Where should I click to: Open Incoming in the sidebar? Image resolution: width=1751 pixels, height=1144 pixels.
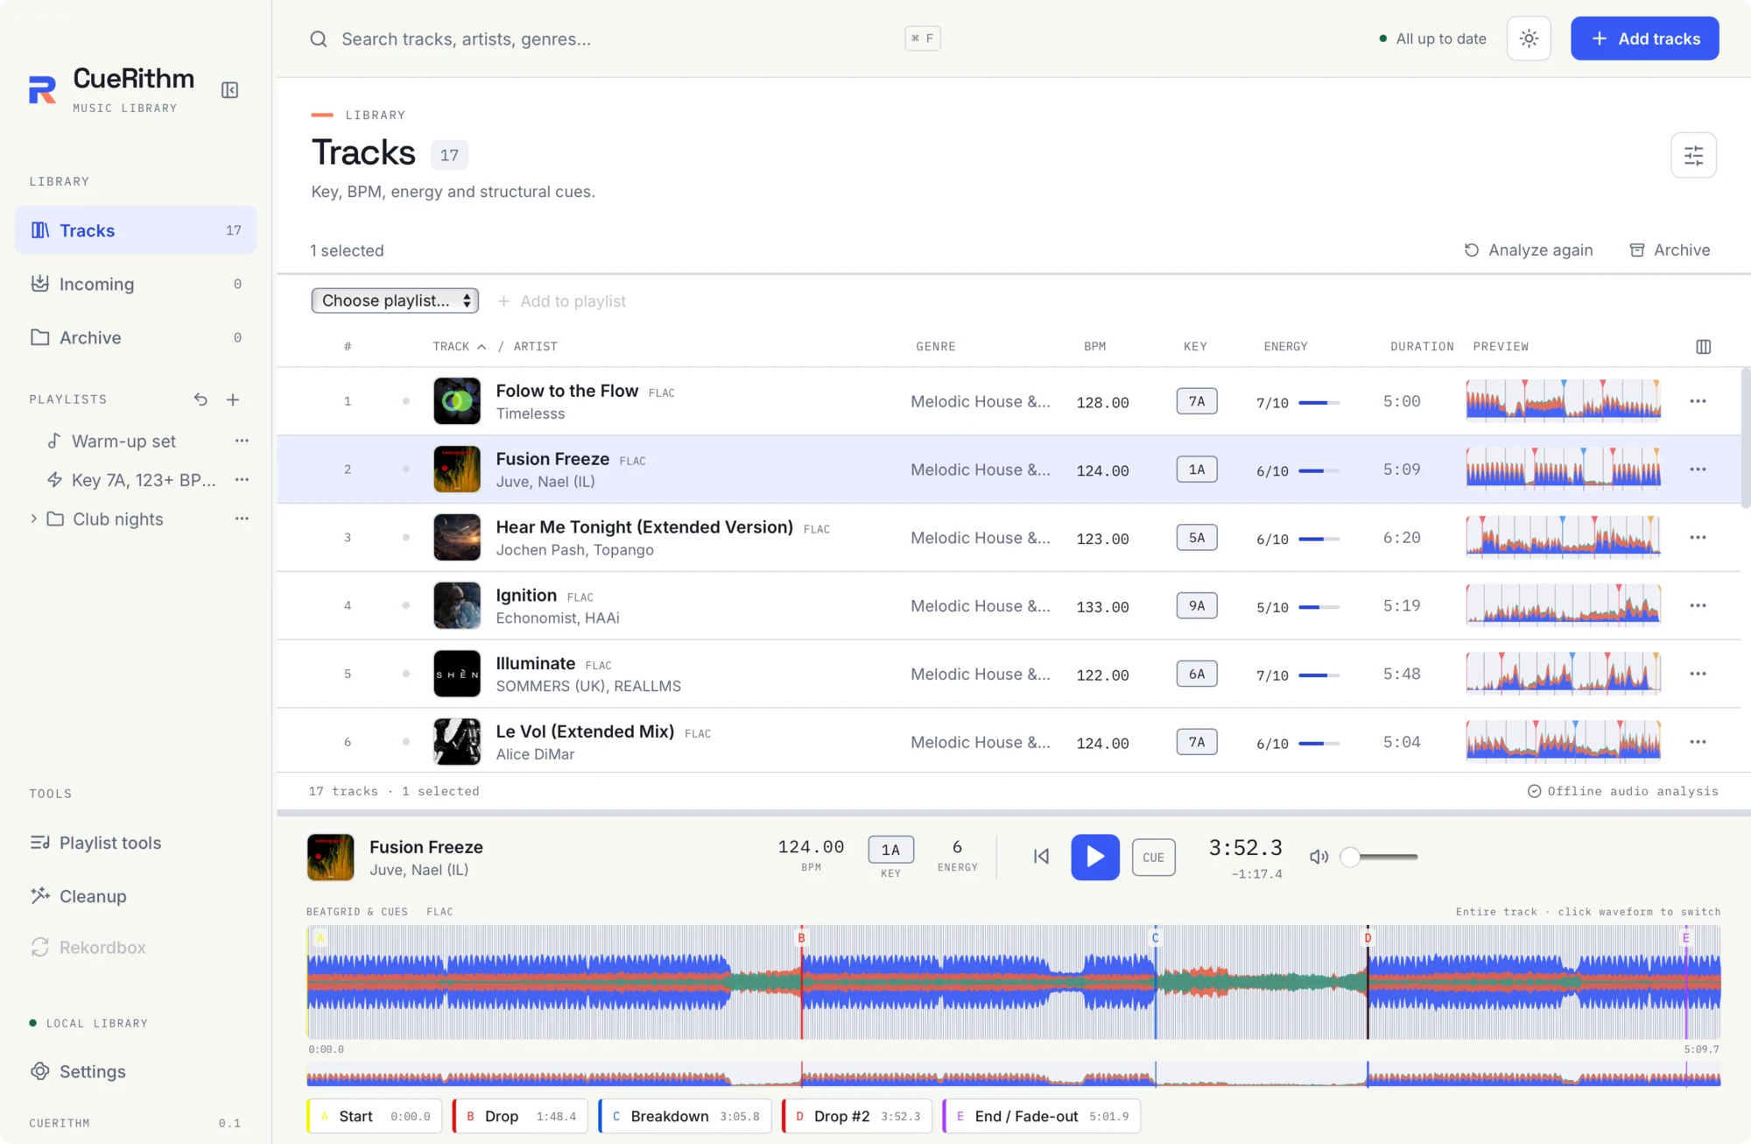(136, 284)
